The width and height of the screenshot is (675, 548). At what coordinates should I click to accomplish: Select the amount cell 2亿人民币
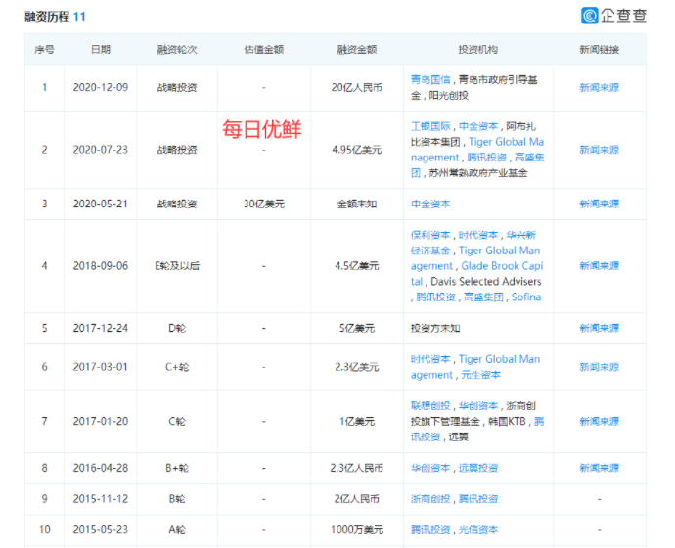pyautogui.click(x=357, y=498)
